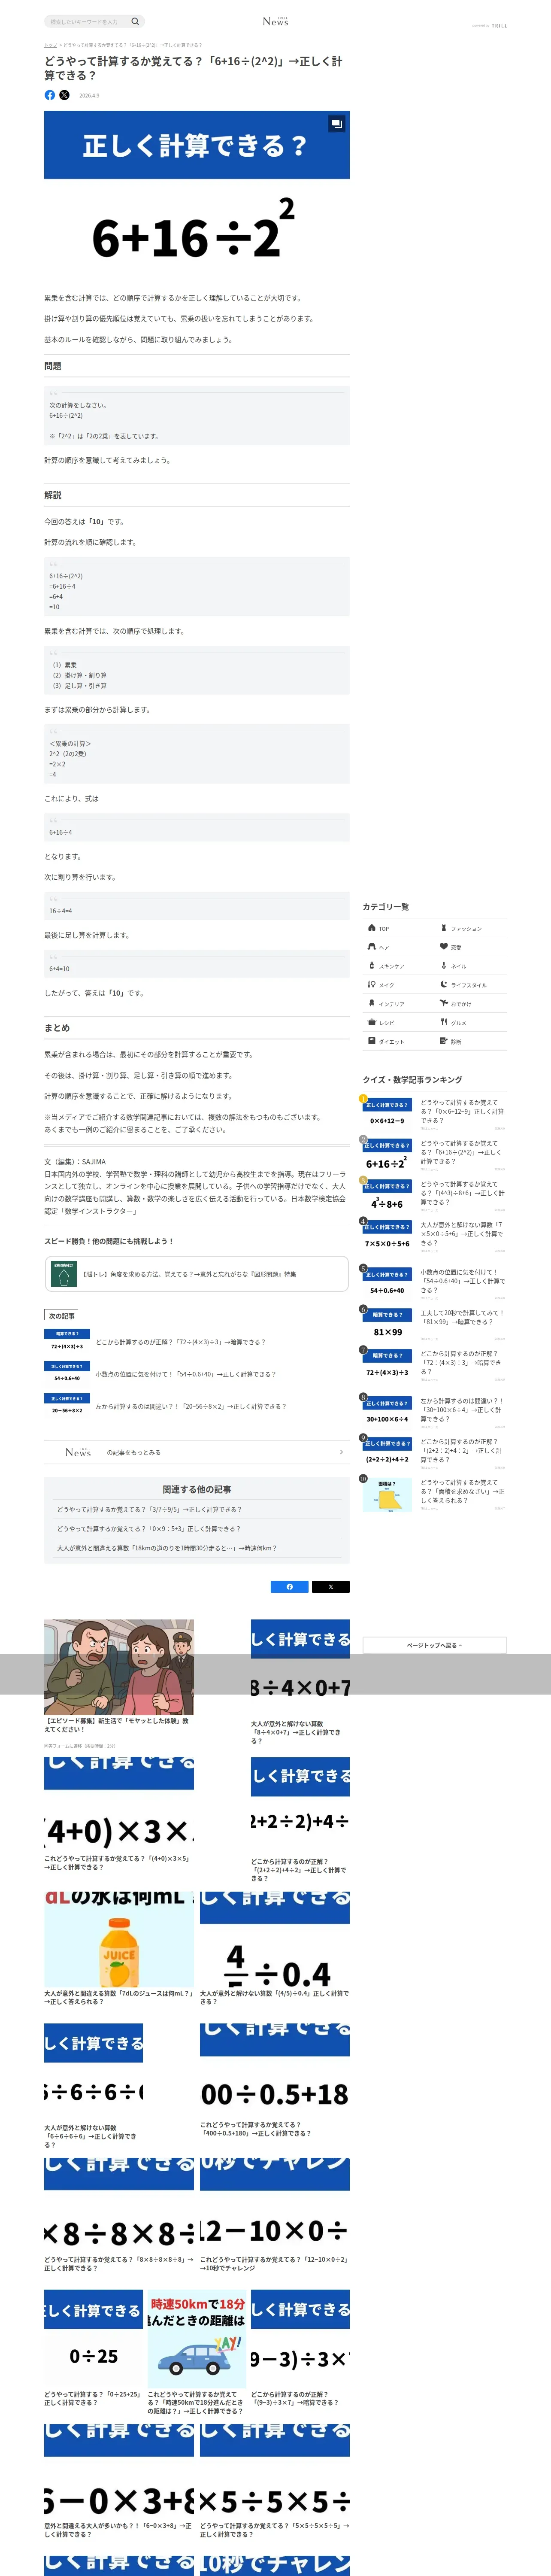Select the 恋愛 heart icon category
The width and height of the screenshot is (551, 2576).
coord(444,946)
